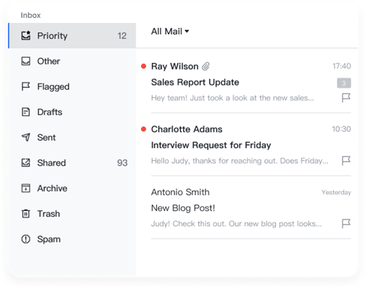Click the red unread dot beside Ray Wilson
This screenshot has height=286, width=370.
point(144,66)
